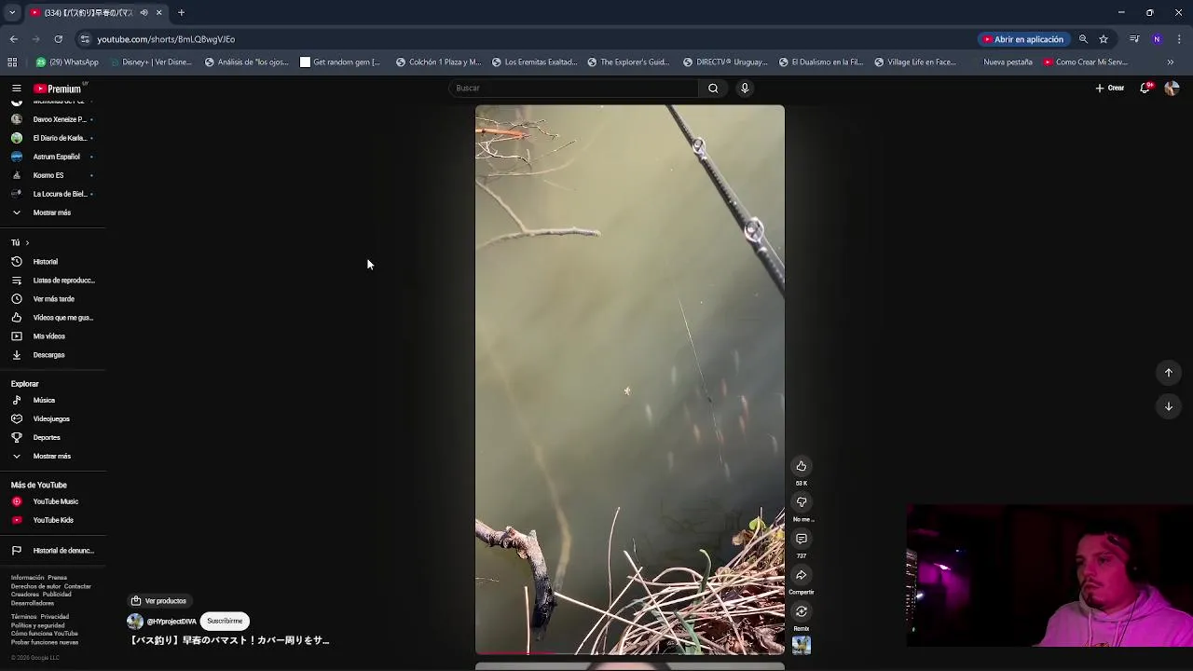This screenshot has height=671, width=1193.
Task: Click the search magnifier button
Action: (713, 88)
